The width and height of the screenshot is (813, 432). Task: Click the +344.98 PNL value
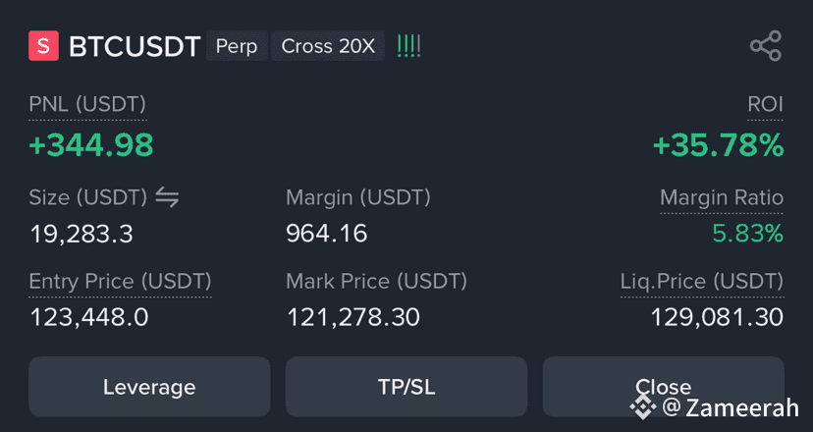91,145
